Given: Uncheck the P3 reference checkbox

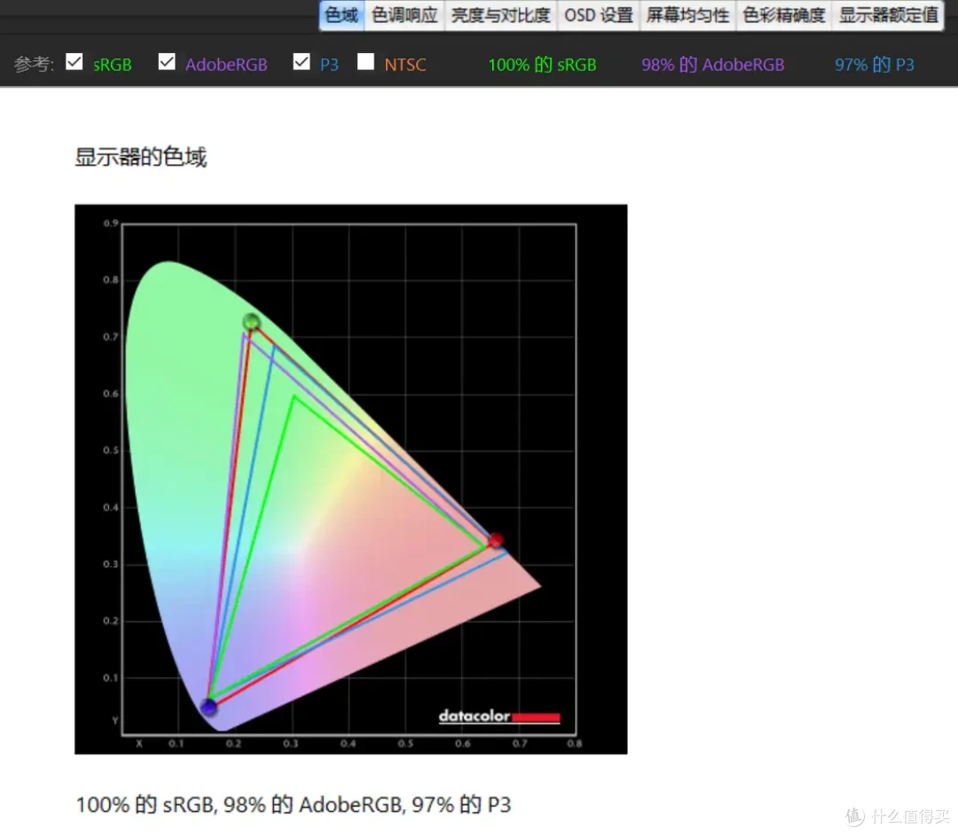Looking at the screenshot, I should (302, 62).
